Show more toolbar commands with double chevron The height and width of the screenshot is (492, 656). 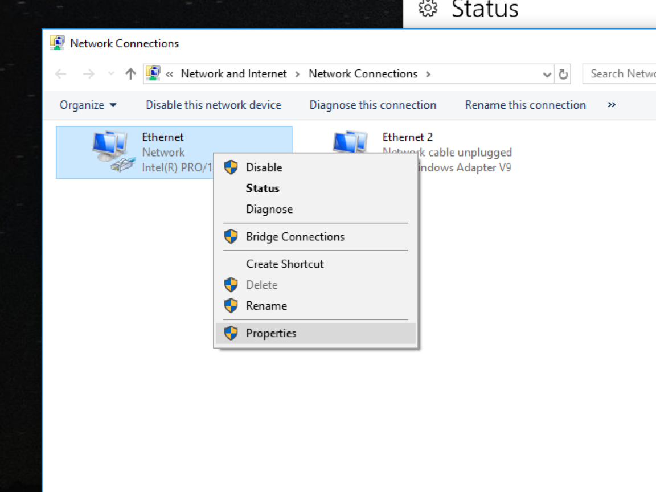611,105
